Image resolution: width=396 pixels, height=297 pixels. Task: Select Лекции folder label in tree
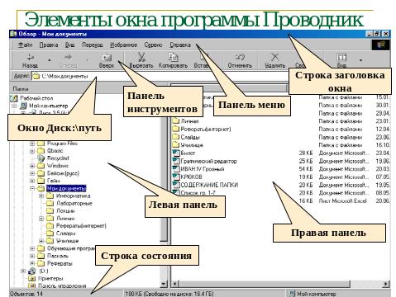pyautogui.click(x=65, y=210)
